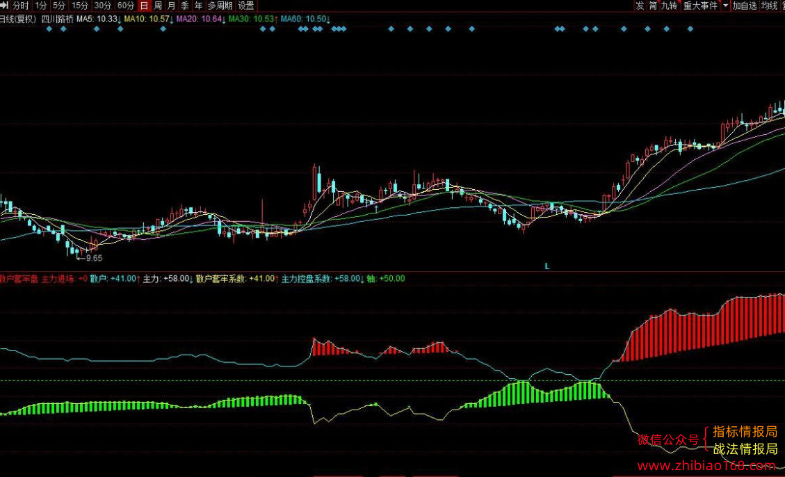Click the 轴: +50.00 value
Viewport: 785px width, 477px height.
[x=386, y=279]
